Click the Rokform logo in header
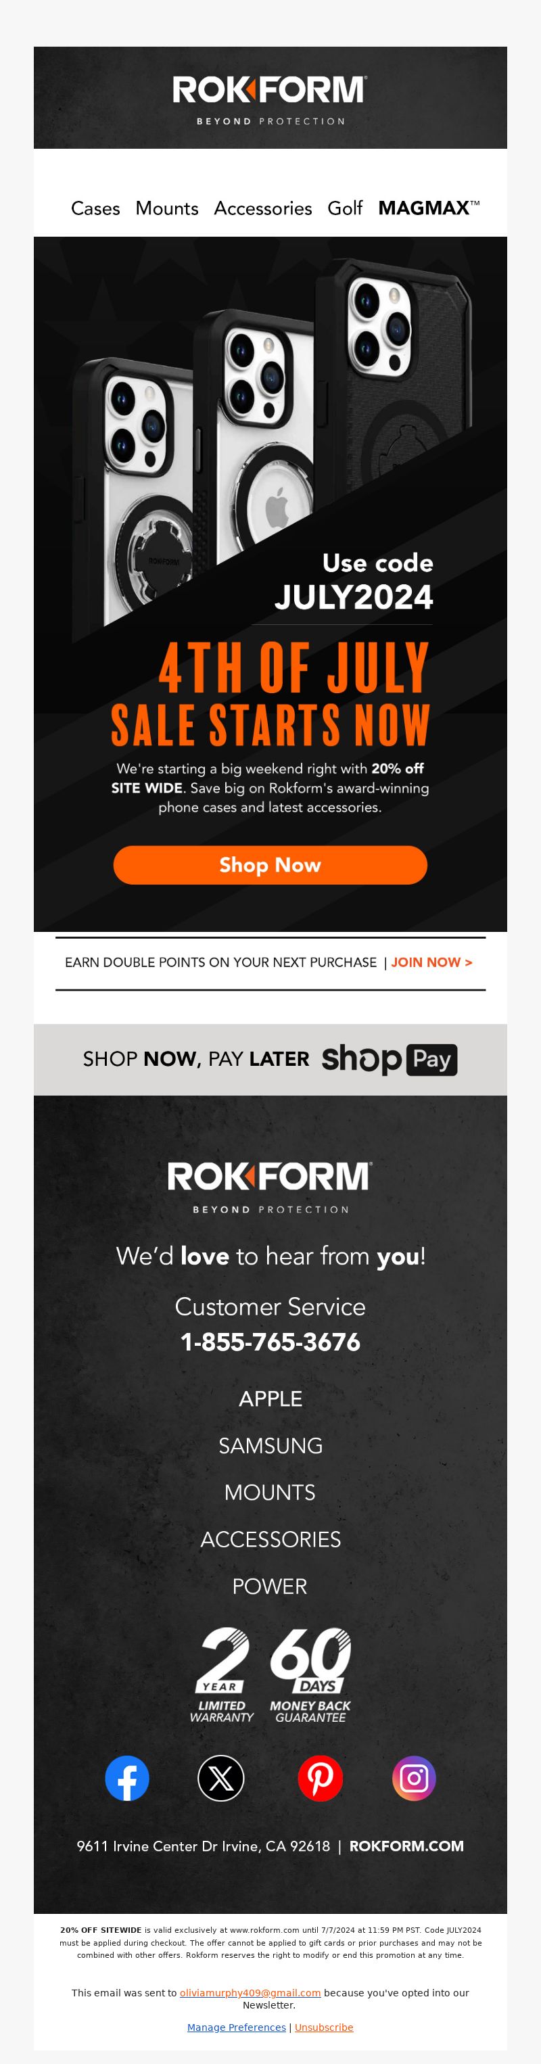 click(x=270, y=99)
